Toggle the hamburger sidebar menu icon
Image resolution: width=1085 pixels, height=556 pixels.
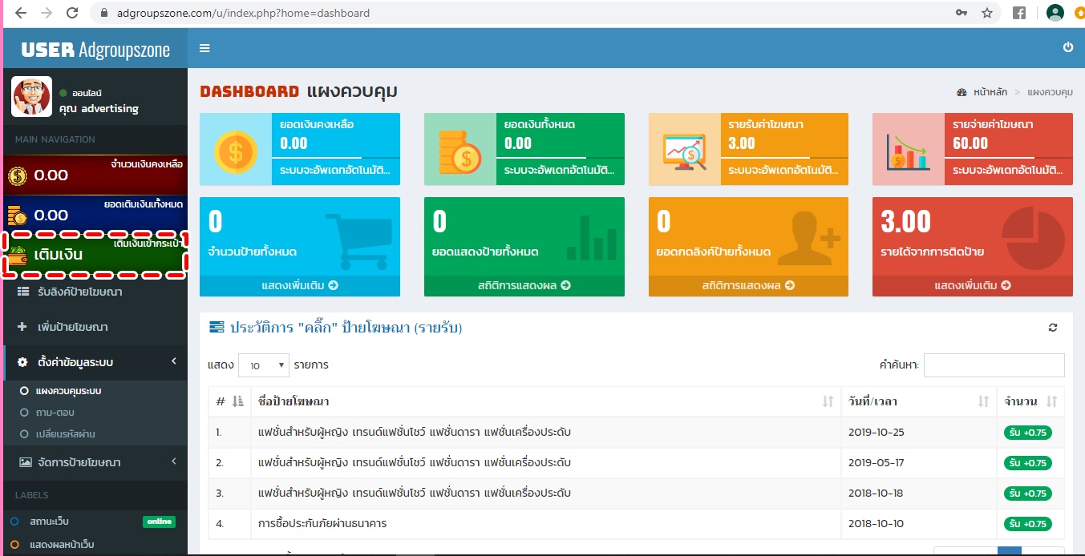tap(204, 48)
